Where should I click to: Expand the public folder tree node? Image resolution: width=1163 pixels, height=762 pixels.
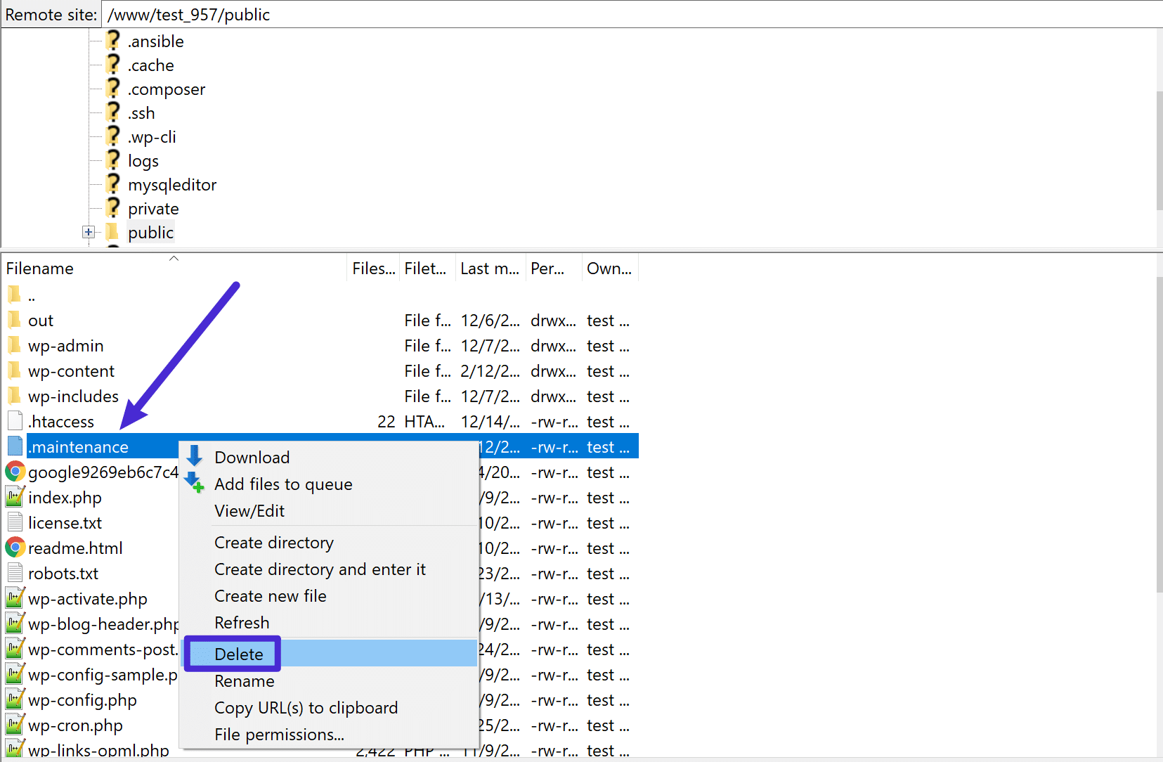[x=88, y=232]
